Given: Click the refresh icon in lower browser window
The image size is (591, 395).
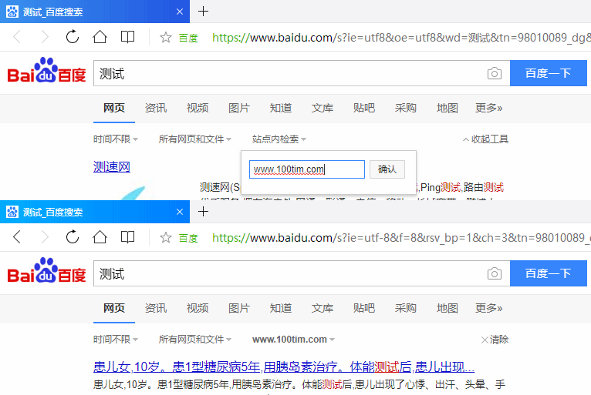Looking at the screenshot, I should pyautogui.click(x=73, y=237).
